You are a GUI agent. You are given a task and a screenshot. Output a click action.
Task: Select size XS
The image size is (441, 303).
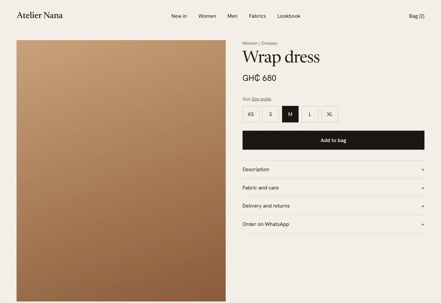251,114
